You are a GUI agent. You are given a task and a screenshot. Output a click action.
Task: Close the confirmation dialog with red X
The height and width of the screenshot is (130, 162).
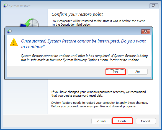pyautogui.click(x=146, y=32)
